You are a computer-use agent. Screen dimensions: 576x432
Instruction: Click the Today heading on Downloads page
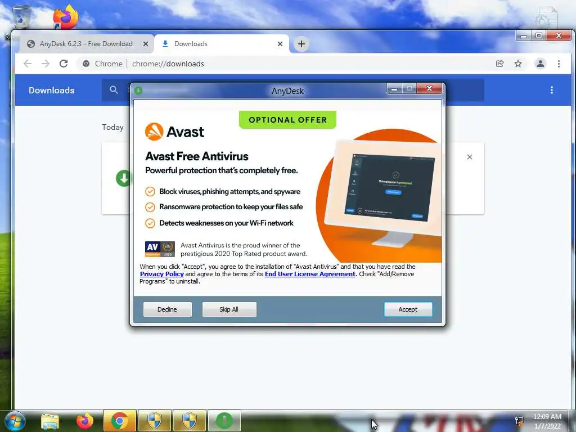pyautogui.click(x=112, y=127)
